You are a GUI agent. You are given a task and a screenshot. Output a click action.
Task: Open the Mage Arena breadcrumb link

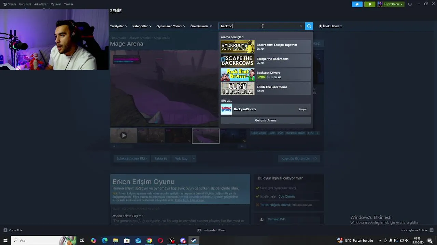click(162, 38)
